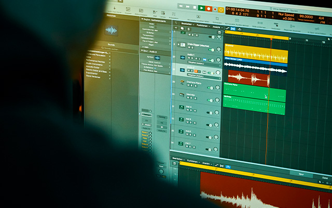Click the small capture recording button
Viewport: 332px width, 208px height.
click(x=215, y=9)
